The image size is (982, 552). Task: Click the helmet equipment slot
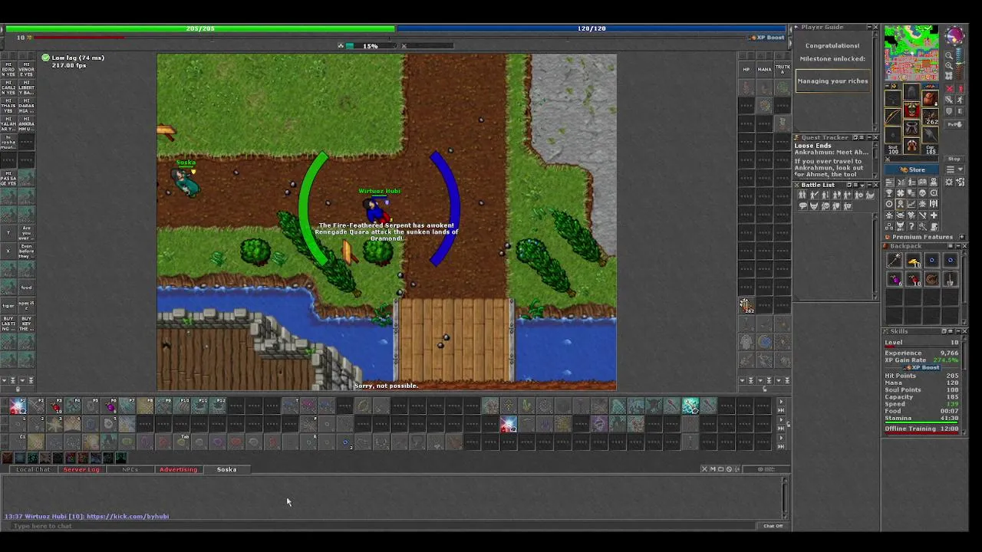point(911,92)
